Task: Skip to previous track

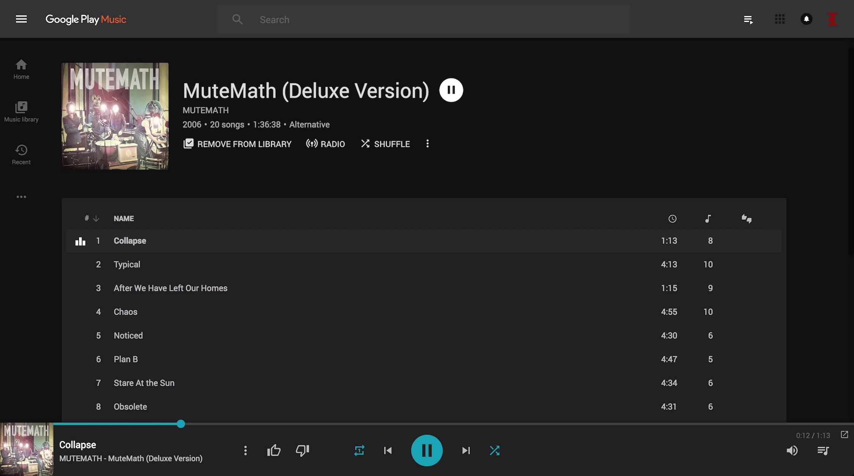Action: pyautogui.click(x=388, y=451)
